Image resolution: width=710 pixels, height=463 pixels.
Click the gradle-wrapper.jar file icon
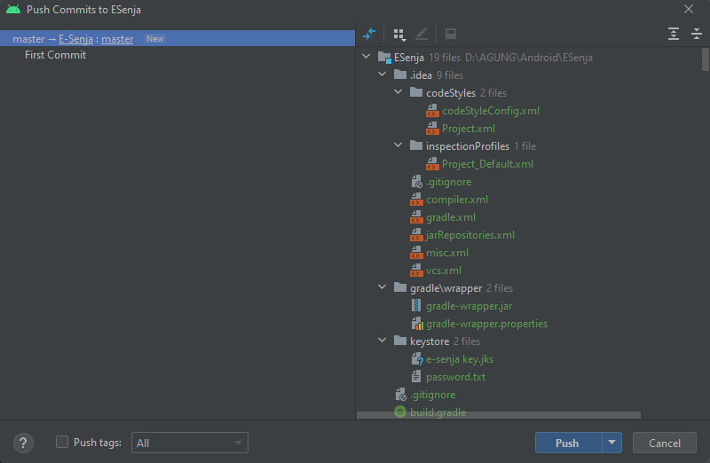416,306
